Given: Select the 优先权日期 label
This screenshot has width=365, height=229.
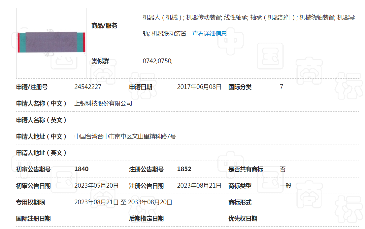Looking at the screenshot, I should [x=243, y=219].
